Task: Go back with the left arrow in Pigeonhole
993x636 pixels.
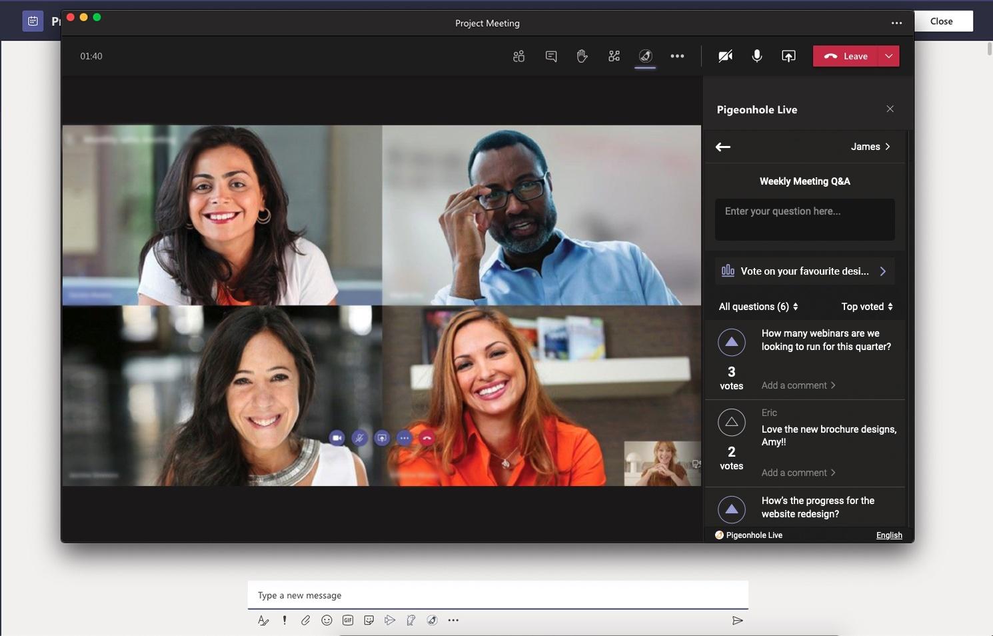Action: click(x=723, y=147)
